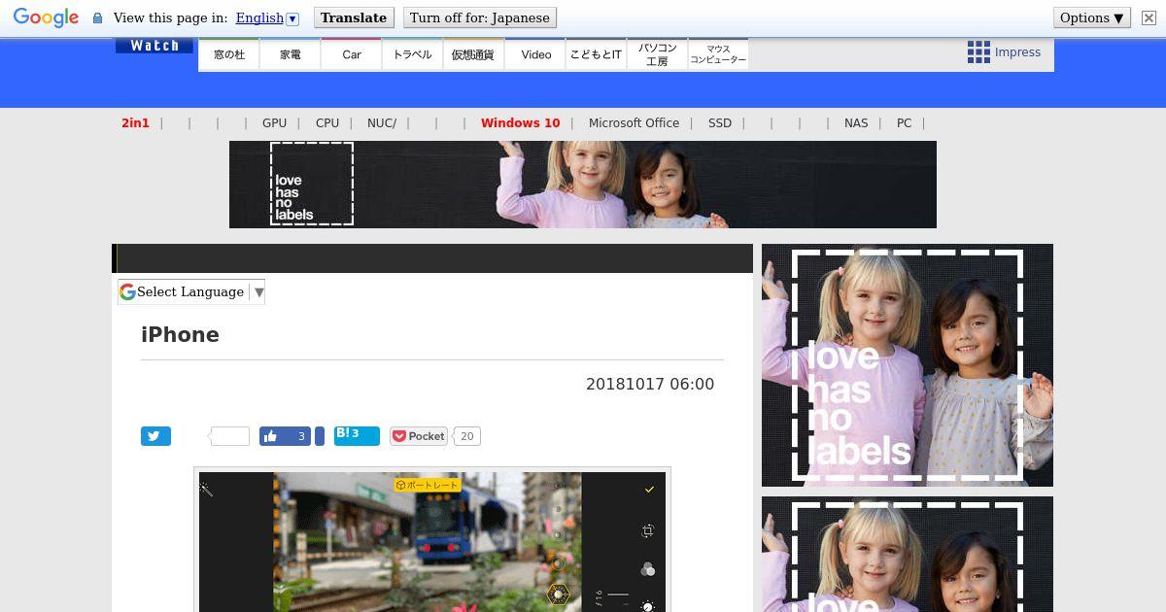Open the マウスコンピューター tab
The width and height of the screenshot is (1166, 612).
[718, 54]
